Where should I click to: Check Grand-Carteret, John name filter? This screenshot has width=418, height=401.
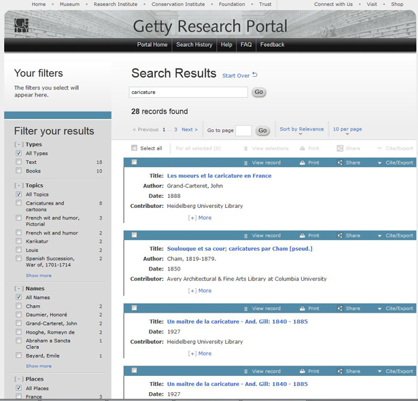pyautogui.click(x=18, y=323)
